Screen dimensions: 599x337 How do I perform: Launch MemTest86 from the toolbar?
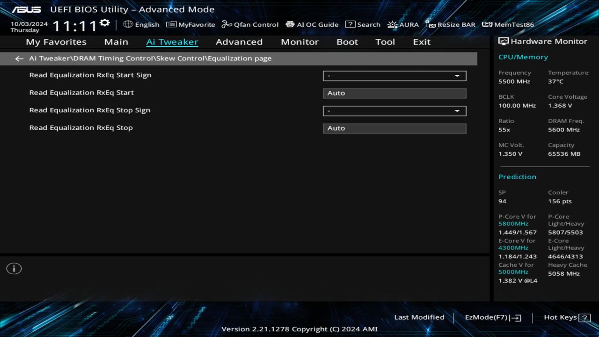click(x=507, y=24)
